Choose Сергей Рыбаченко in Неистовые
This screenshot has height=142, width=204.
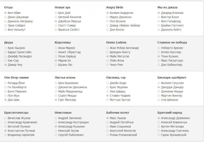pyautogui.click(x=56, y=135)
